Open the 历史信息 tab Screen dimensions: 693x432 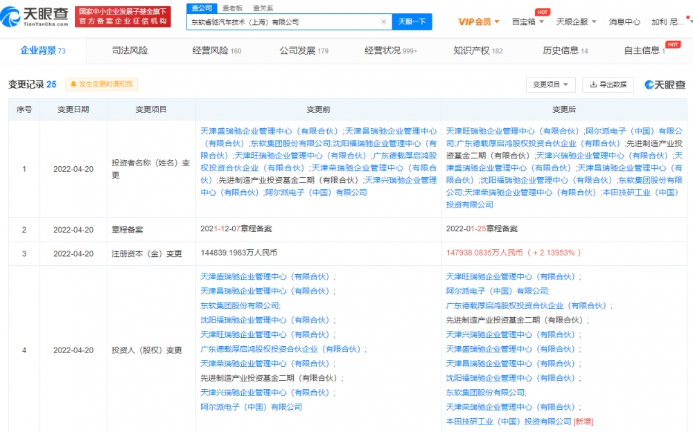tap(565, 51)
